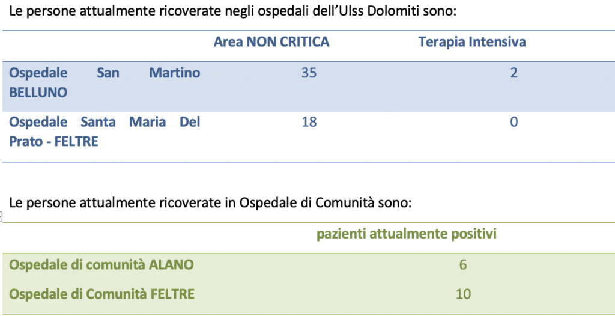Select the "Ospedale di comunità ALANO" row
This screenshot has width=615, height=316.
tap(101, 265)
